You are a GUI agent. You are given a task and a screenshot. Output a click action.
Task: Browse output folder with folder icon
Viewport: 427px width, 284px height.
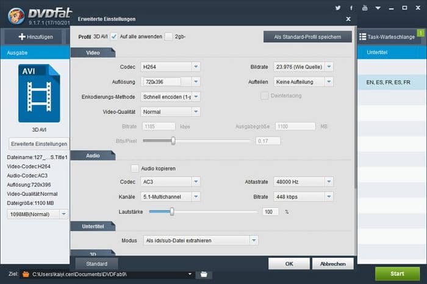205,274
